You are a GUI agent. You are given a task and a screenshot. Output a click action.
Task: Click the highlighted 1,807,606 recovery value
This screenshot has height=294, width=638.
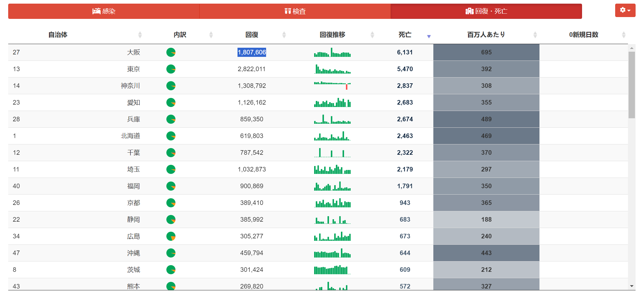coord(252,52)
